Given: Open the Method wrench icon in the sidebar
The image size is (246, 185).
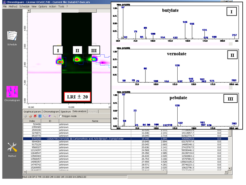Looking at the screenshot, I should pos(12,148).
